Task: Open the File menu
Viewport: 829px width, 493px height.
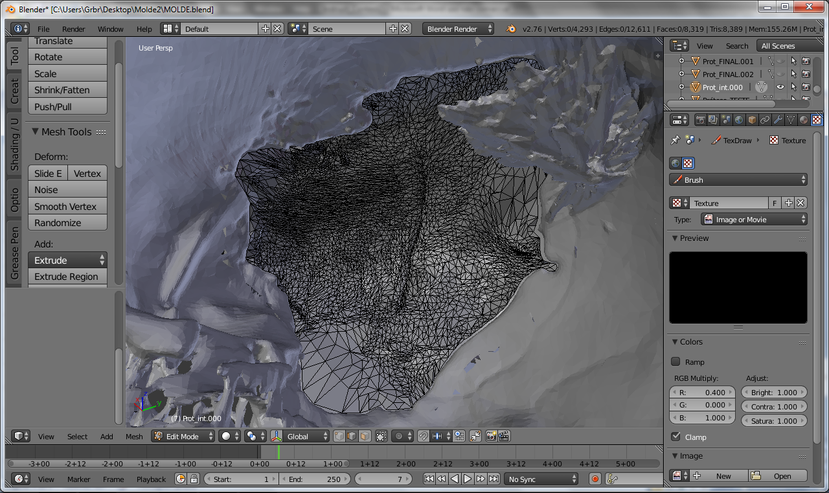Action: coord(43,29)
